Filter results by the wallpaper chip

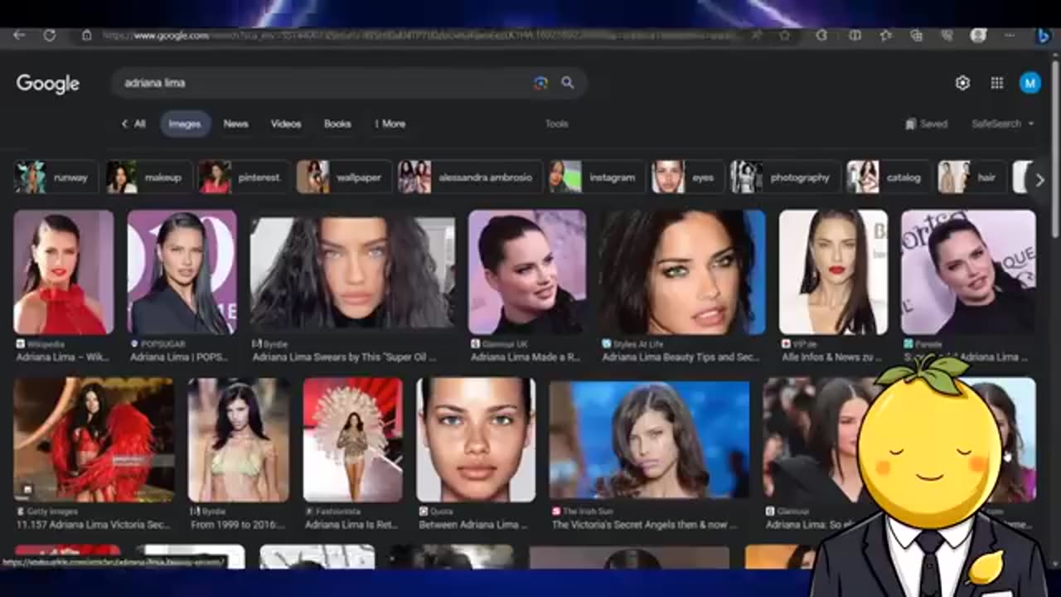tap(344, 177)
